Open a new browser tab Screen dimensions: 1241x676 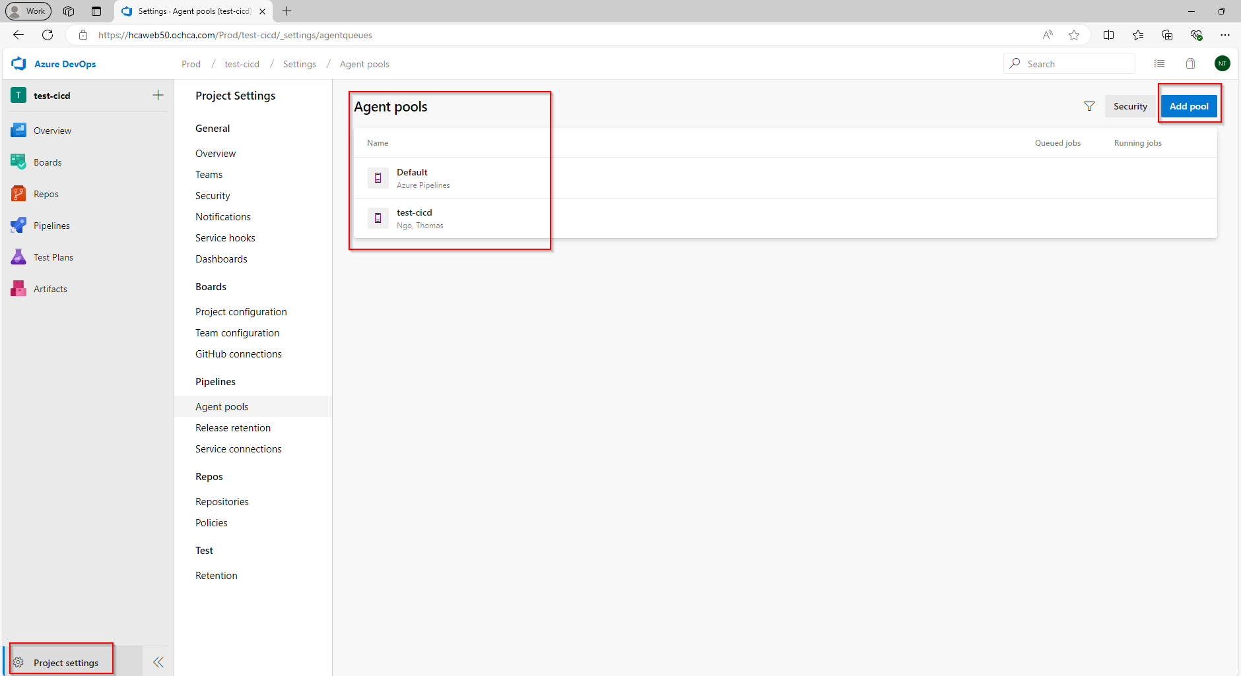point(286,11)
